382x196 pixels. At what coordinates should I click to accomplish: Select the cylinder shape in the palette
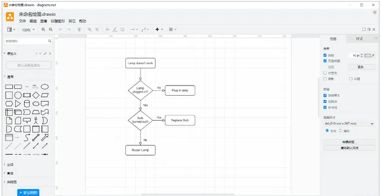(27, 104)
